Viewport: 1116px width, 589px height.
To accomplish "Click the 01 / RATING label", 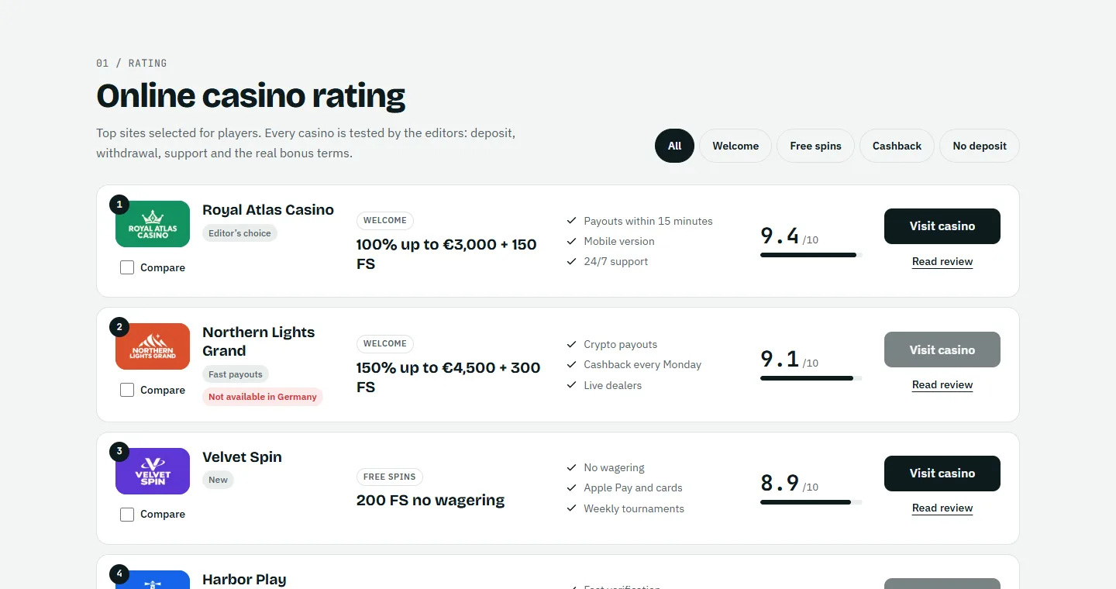I will click(x=132, y=64).
